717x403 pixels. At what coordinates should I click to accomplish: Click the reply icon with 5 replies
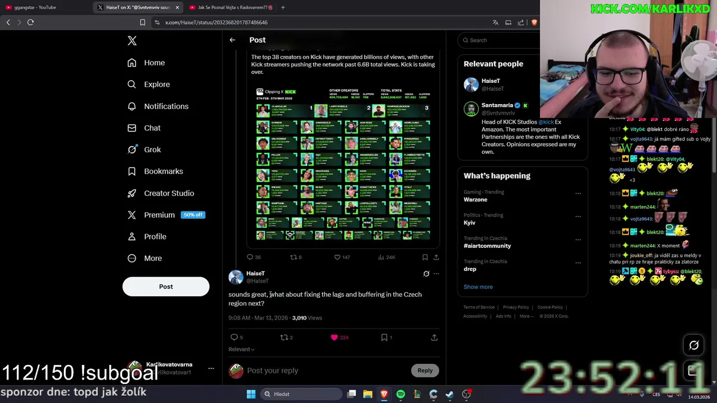tap(236, 338)
